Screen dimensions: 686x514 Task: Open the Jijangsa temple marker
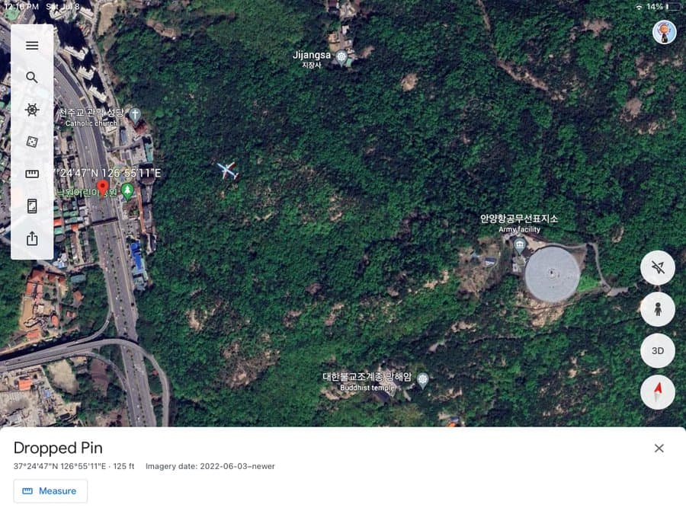(x=341, y=57)
